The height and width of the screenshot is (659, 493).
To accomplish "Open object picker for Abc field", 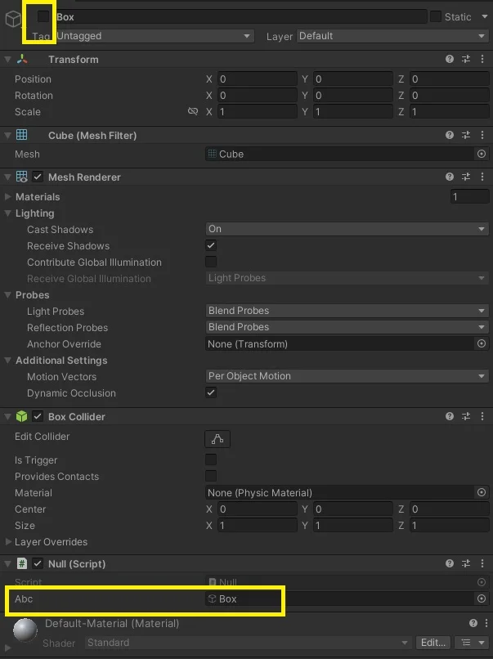I will 482,598.
